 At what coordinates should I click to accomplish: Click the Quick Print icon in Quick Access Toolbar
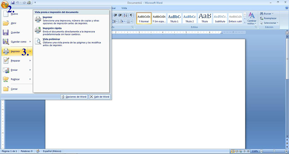click(29, 2)
